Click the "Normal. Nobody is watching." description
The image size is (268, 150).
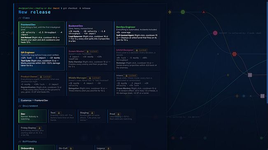29,118
